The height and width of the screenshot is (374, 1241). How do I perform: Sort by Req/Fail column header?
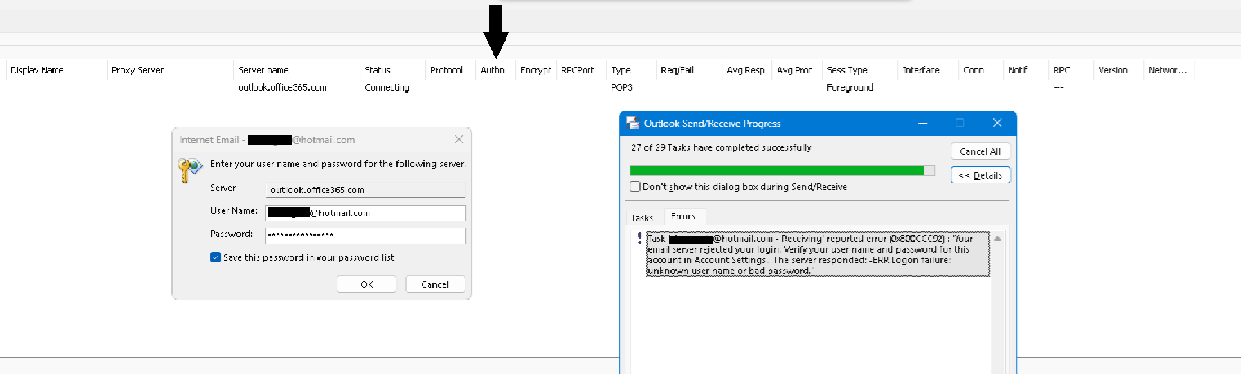(689, 70)
